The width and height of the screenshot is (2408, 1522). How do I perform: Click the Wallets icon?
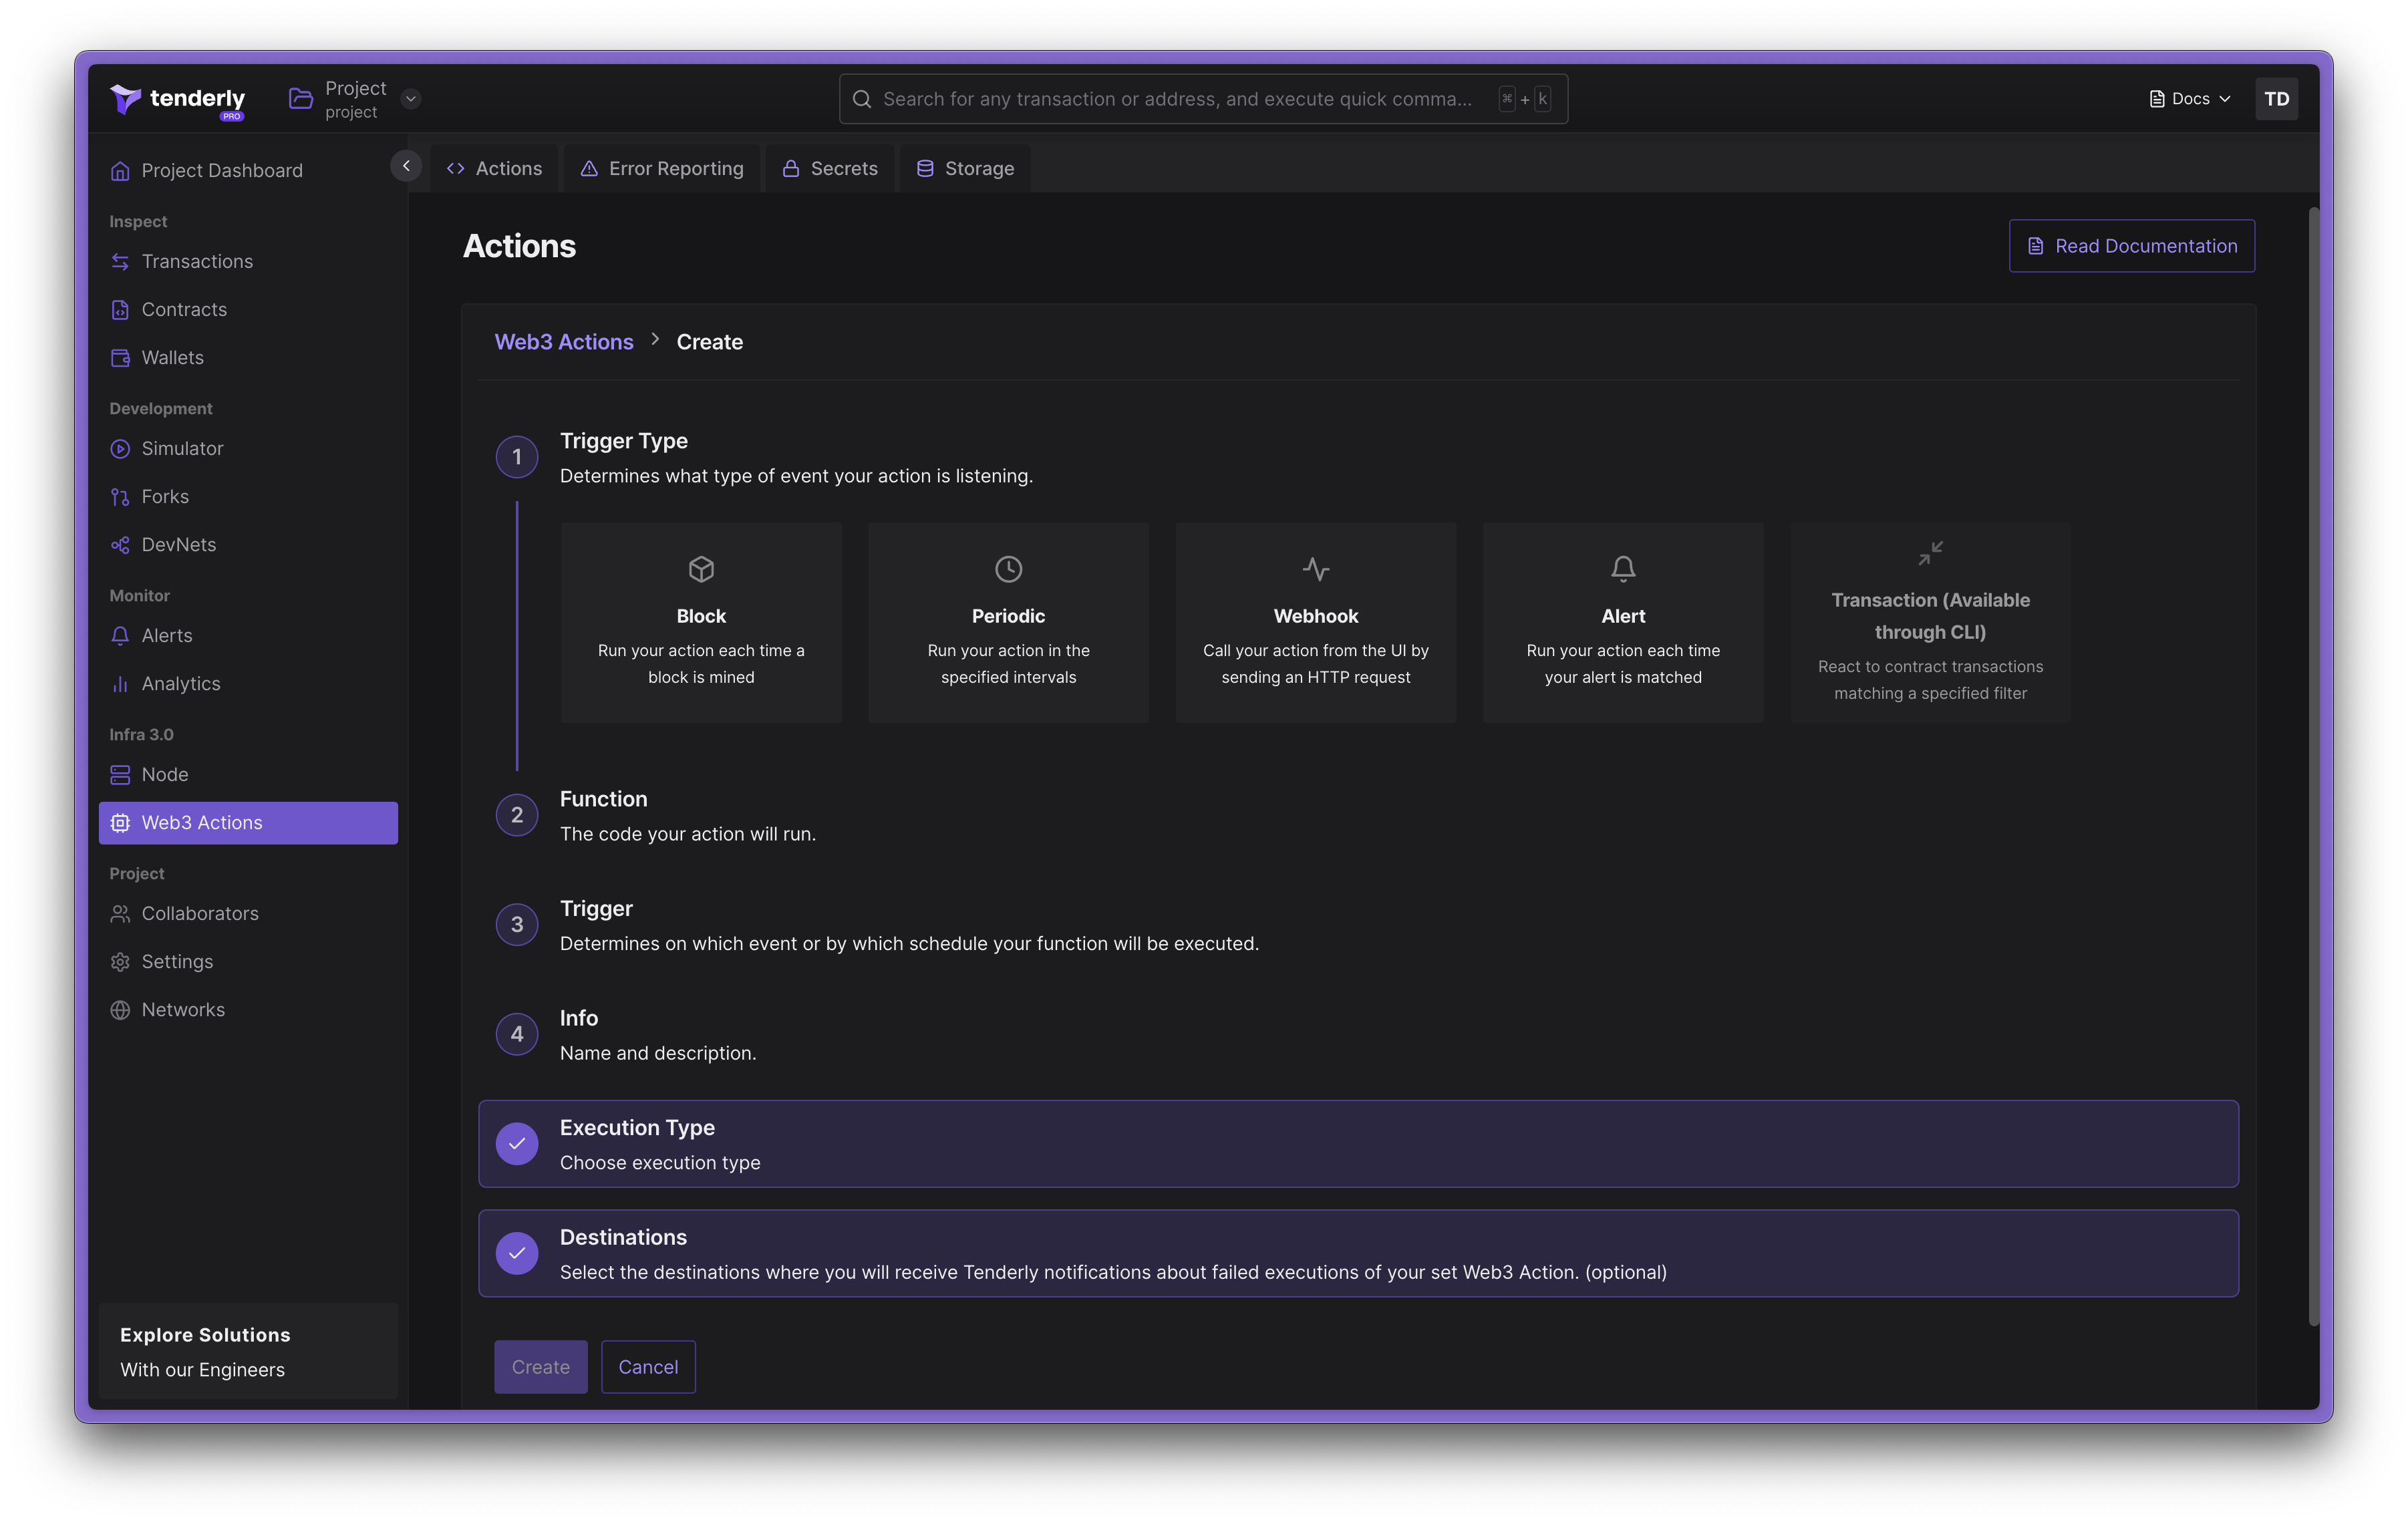point(120,358)
